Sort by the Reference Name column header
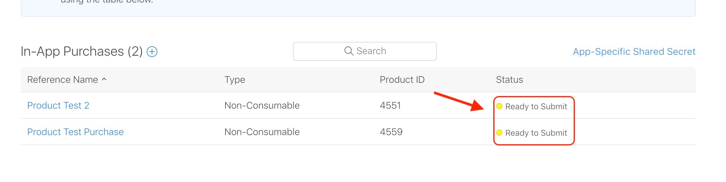Image resolution: width=726 pixels, height=182 pixels. pos(62,80)
